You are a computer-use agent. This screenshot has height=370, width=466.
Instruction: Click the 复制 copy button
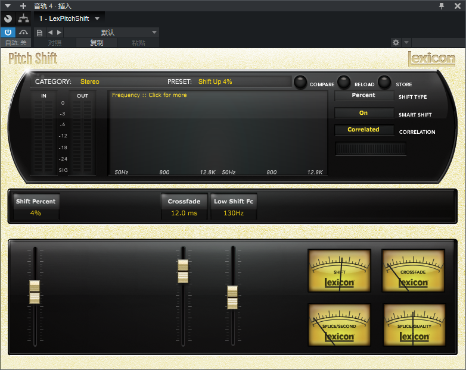point(97,43)
